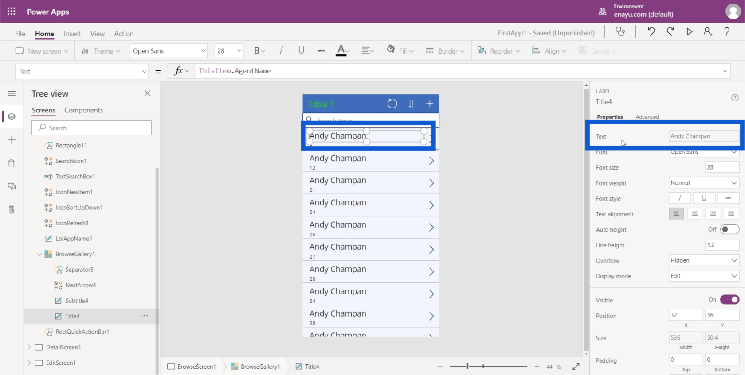Click the add plus icon in app header
This screenshot has height=375, width=745.
(x=430, y=104)
